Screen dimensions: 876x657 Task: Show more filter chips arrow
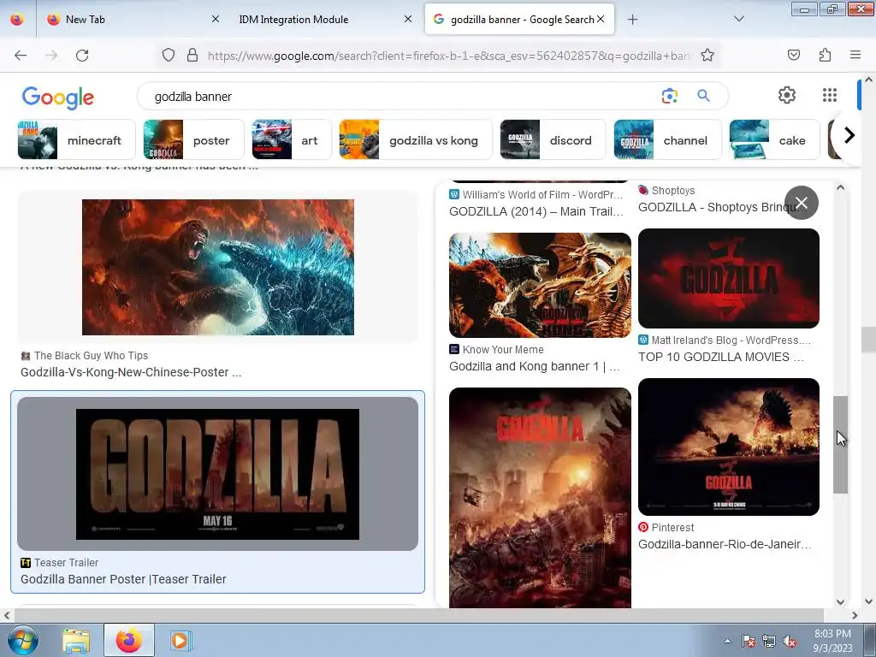(849, 135)
